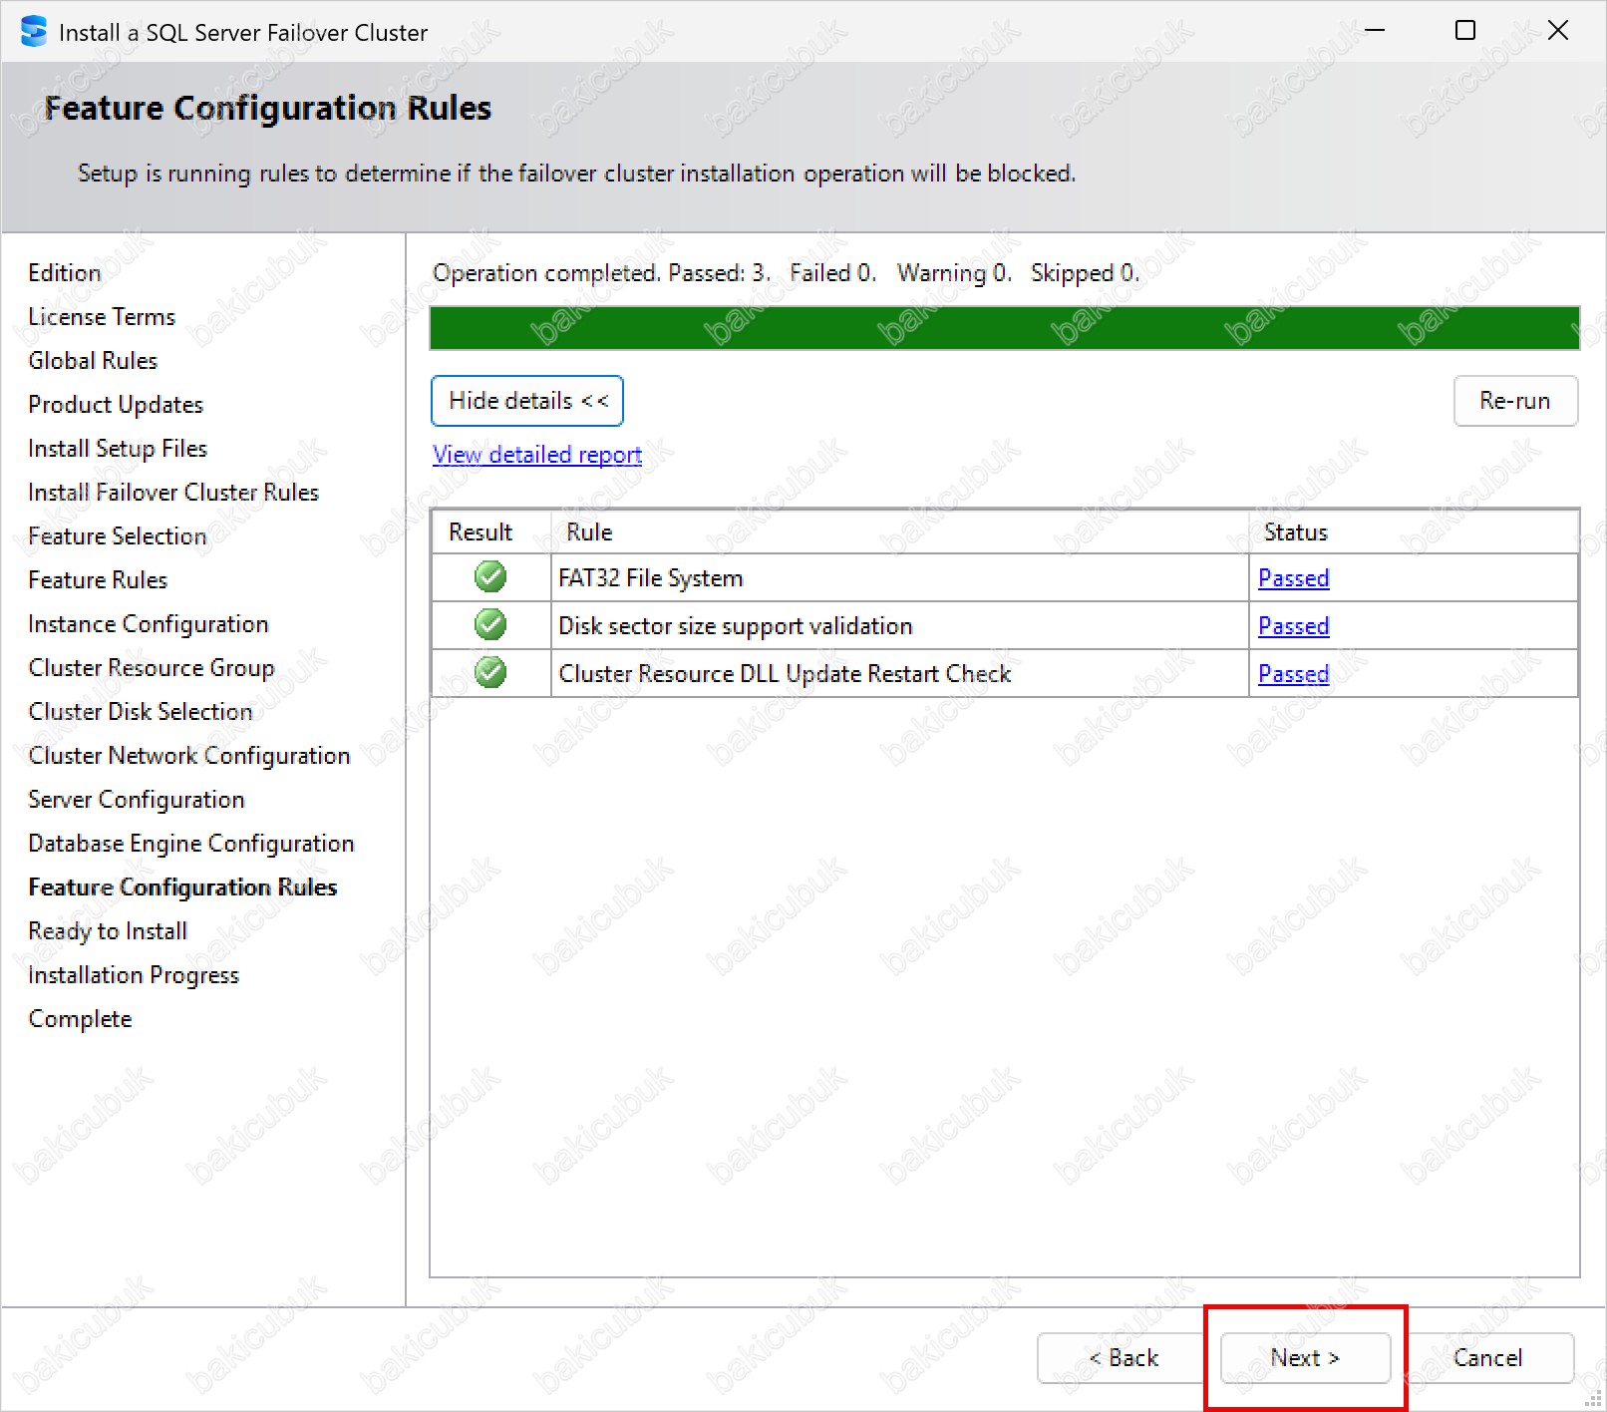Open Passed link for Cluster Resource DLL check
Viewport: 1607px width, 1412px height.
[1293, 674]
